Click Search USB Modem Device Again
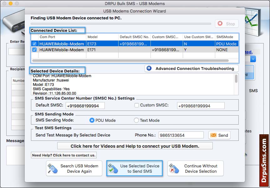270x188 pixels. (x=74, y=168)
